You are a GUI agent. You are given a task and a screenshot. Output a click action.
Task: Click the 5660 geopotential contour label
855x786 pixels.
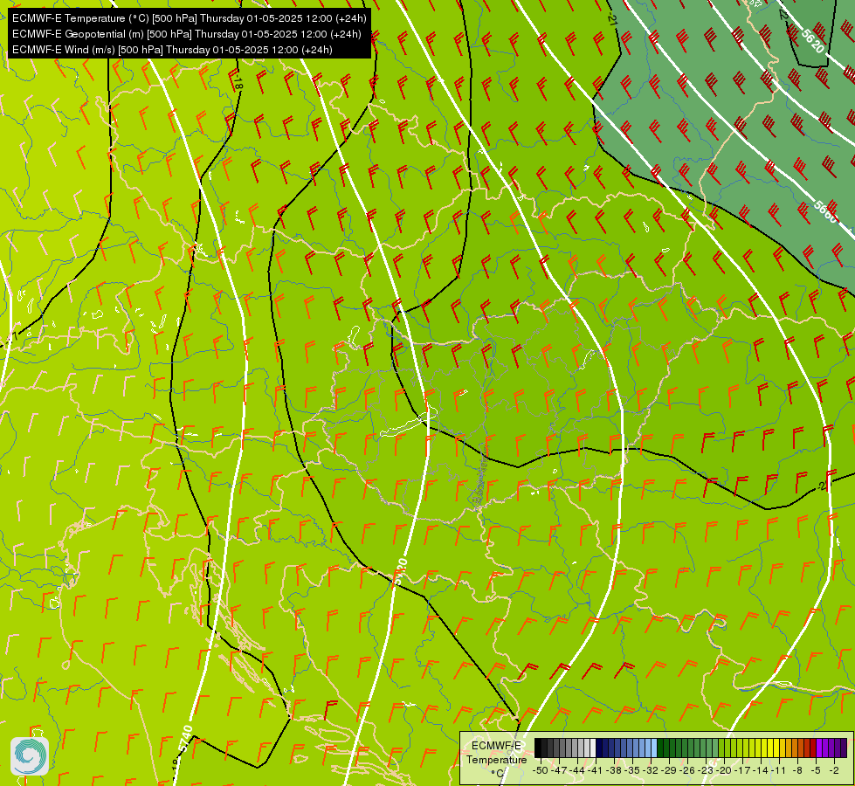824,211
